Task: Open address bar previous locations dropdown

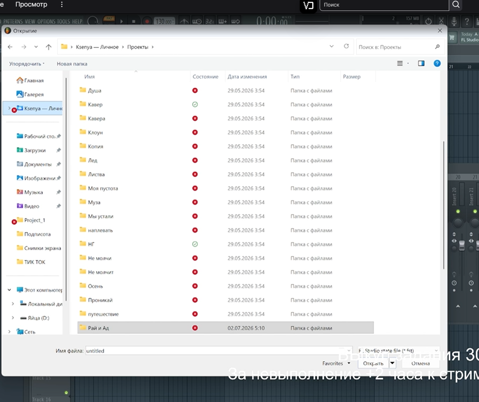Action: point(331,46)
